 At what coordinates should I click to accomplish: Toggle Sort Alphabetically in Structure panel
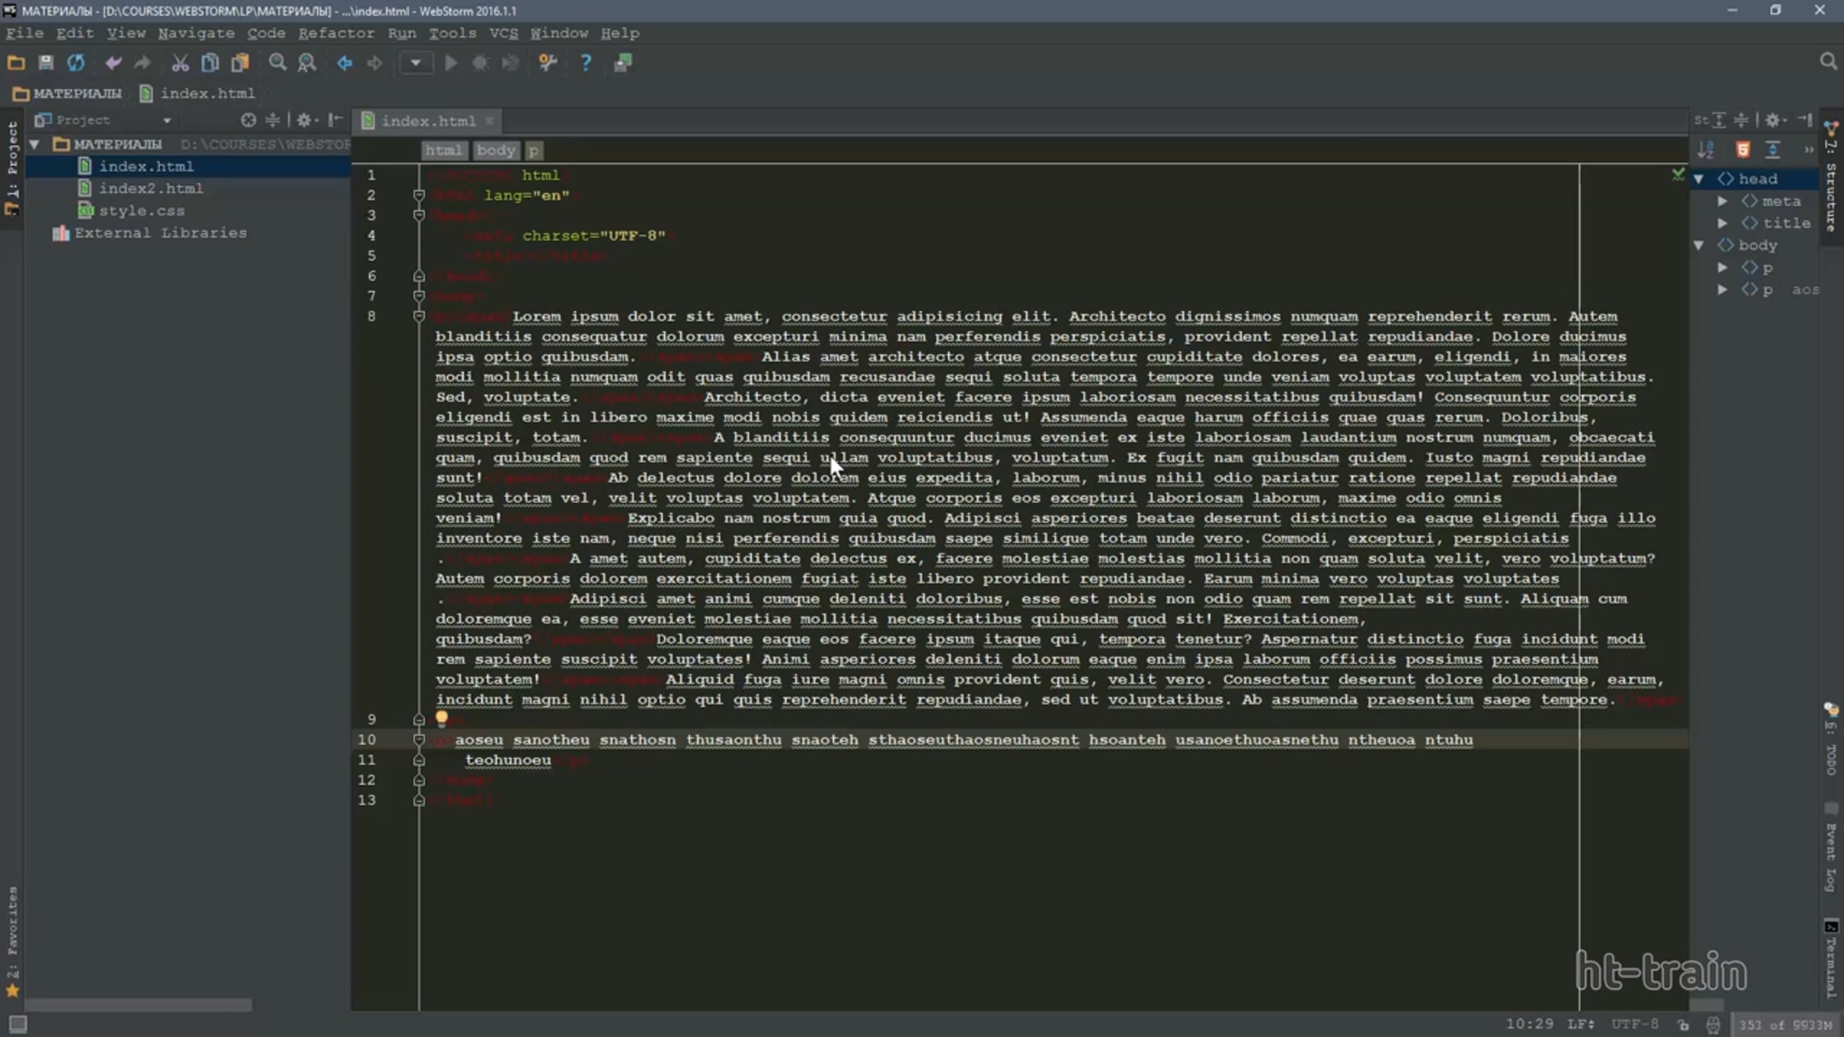click(x=1706, y=150)
